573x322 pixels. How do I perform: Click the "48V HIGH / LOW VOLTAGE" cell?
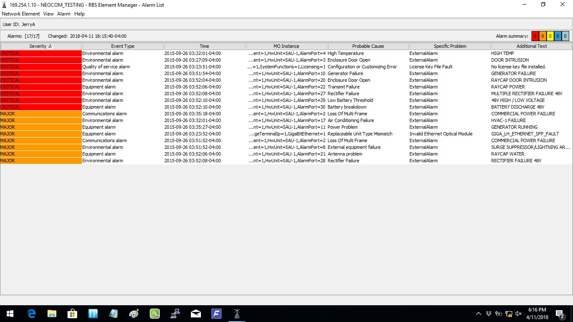point(531,100)
